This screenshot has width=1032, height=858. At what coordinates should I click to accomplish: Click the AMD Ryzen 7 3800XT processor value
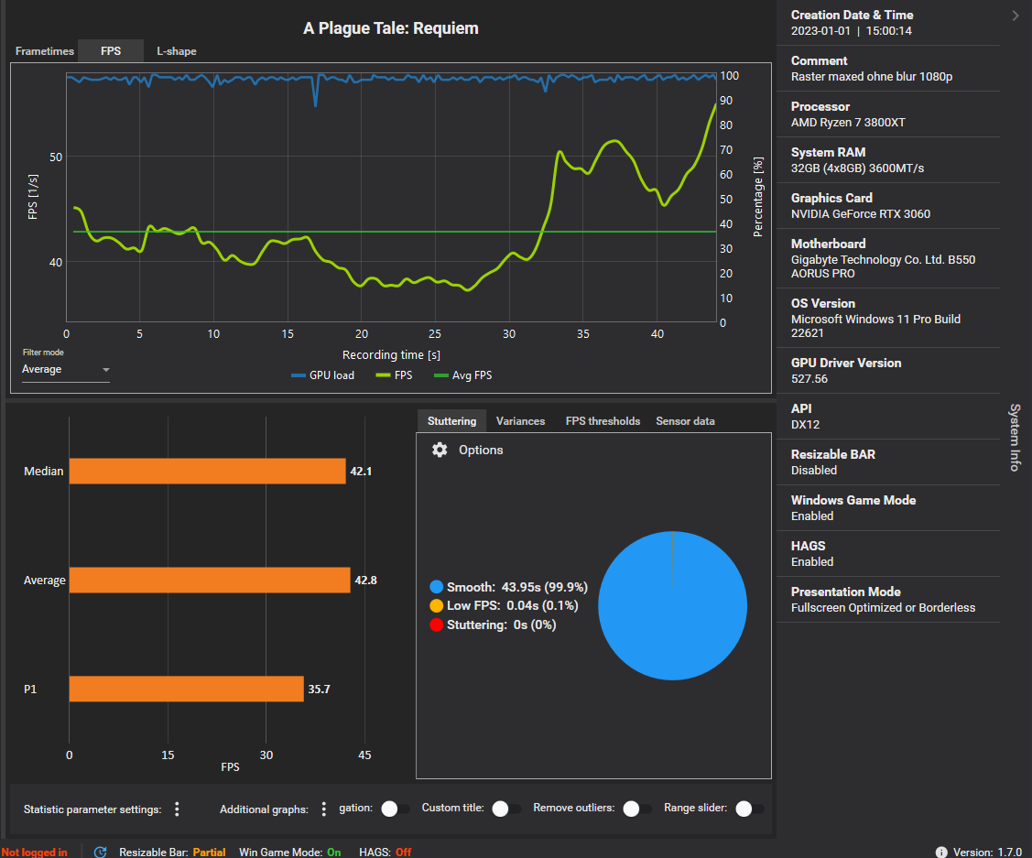(848, 123)
